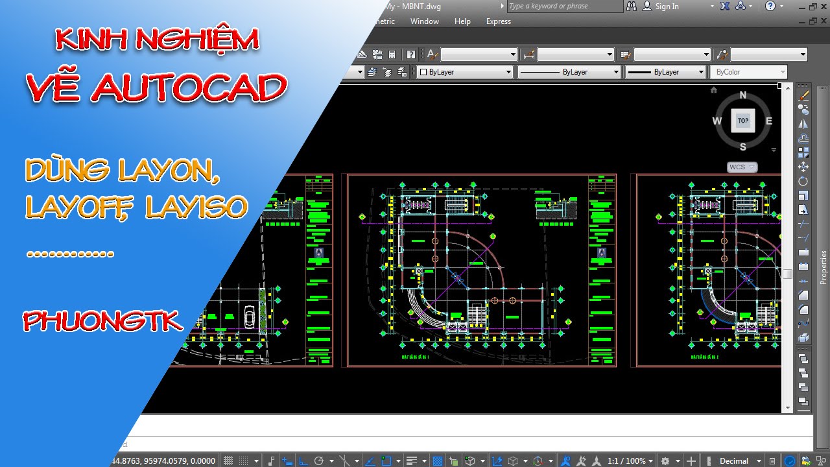The image size is (830, 467).
Task: Select the Fillet tool
Action: coord(803,309)
